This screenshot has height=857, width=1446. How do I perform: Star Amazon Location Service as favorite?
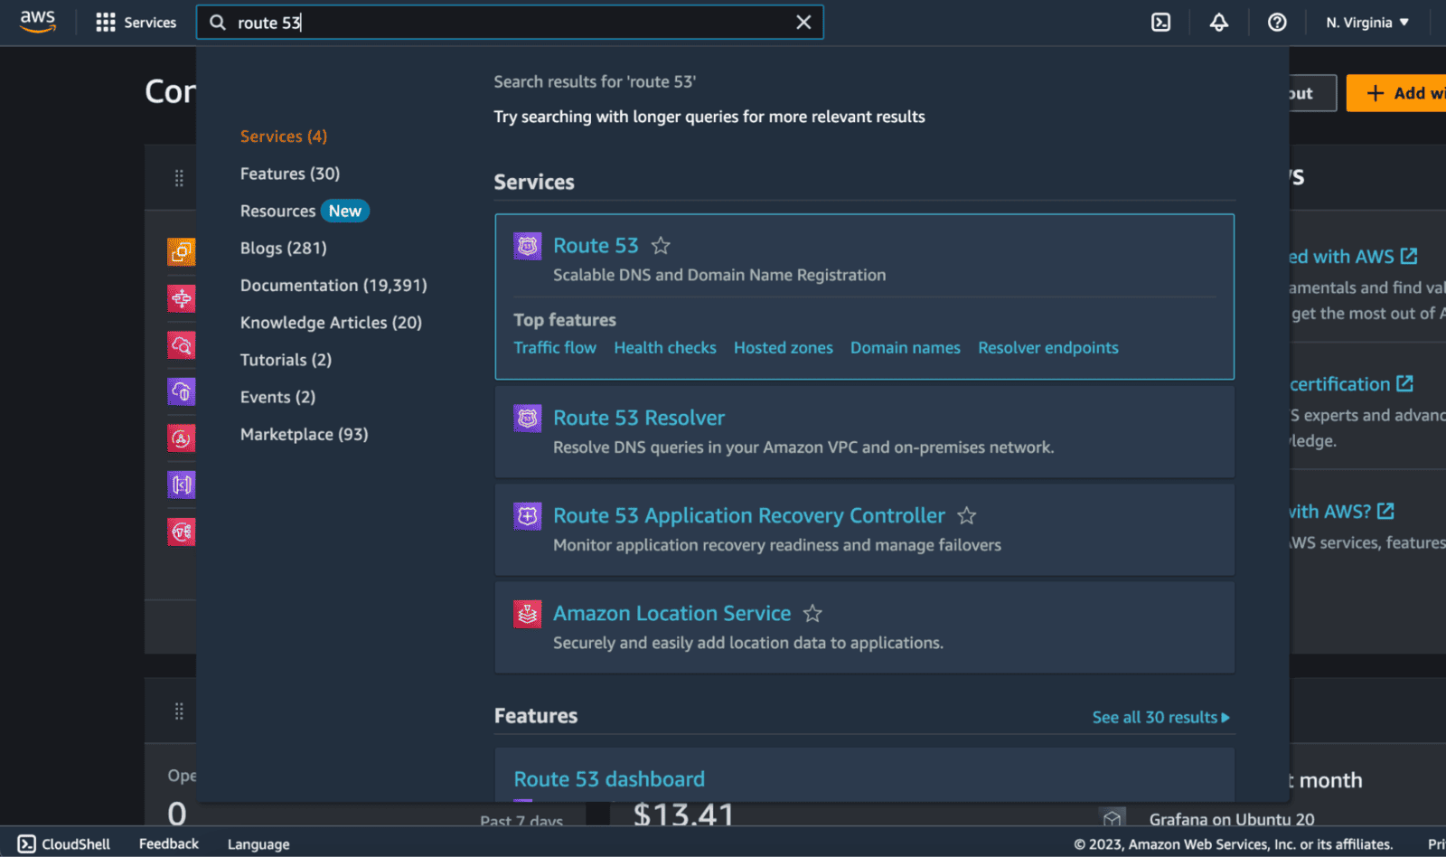[x=812, y=614]
